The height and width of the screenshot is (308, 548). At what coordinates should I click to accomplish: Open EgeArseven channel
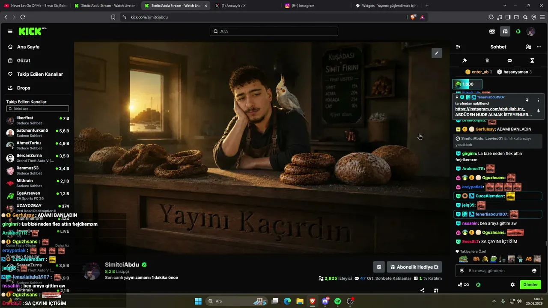[37, 196]
